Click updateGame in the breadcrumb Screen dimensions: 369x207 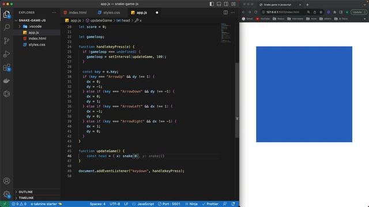click(99, 21)
